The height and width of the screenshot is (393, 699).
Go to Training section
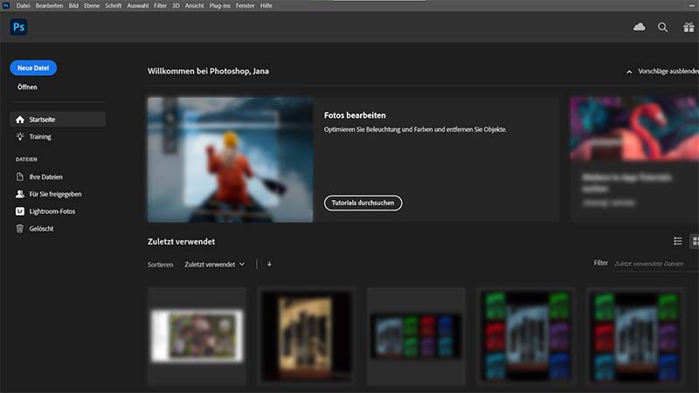[40, 137]
